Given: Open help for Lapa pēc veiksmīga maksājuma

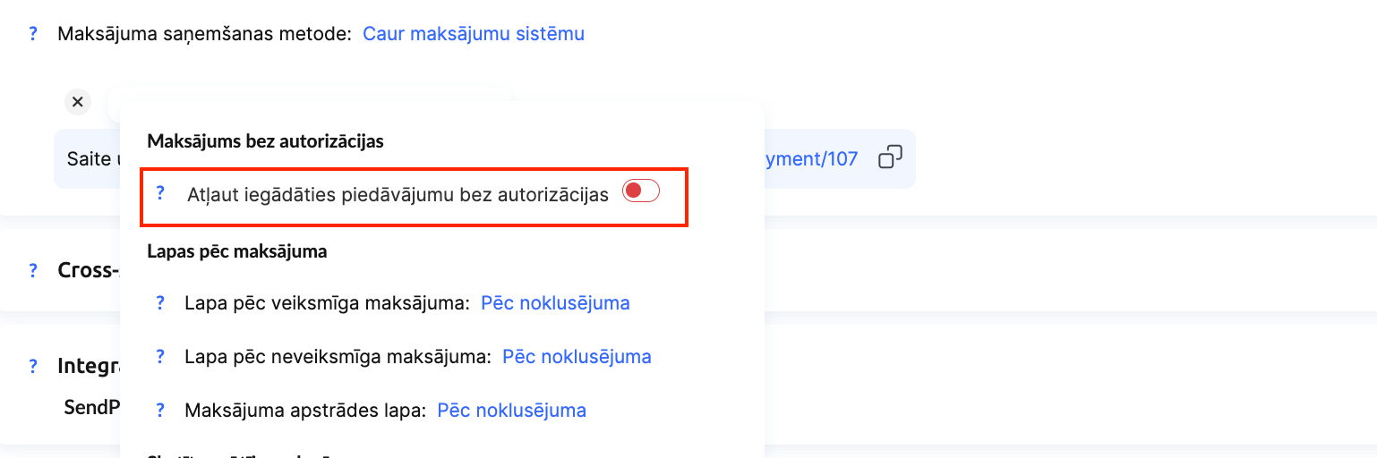Looking at the screenshot, I should click(x=160, y=302).
